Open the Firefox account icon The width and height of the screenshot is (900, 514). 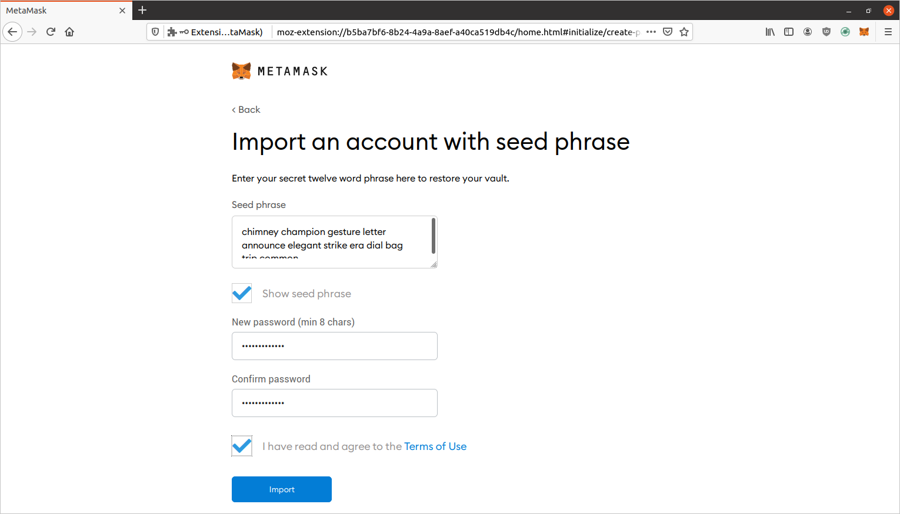click(x=808, y=32)
